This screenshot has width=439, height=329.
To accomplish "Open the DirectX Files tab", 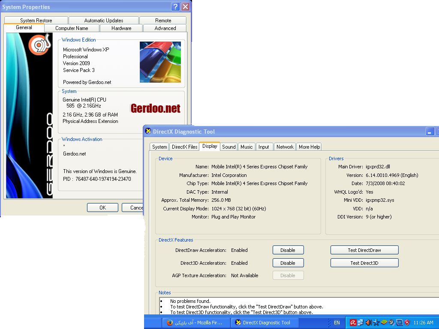I will [x=184, y=147].
